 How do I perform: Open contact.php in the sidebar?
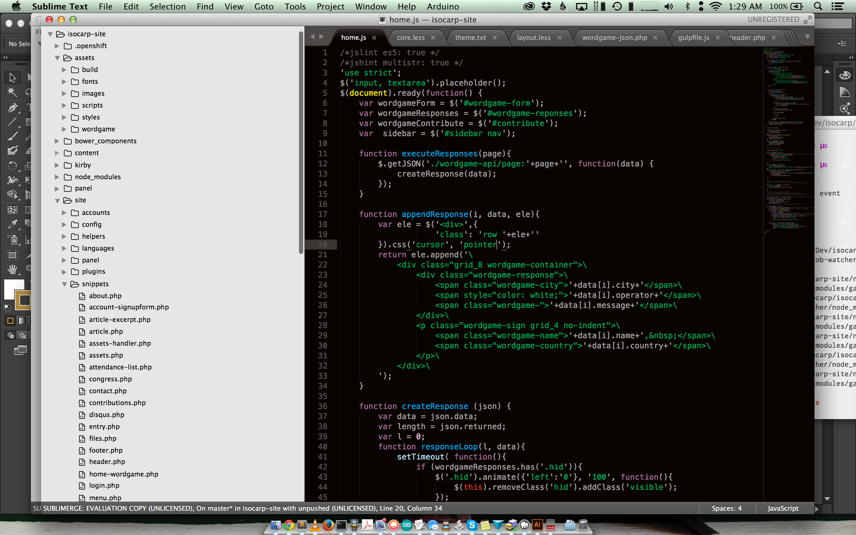108,391
